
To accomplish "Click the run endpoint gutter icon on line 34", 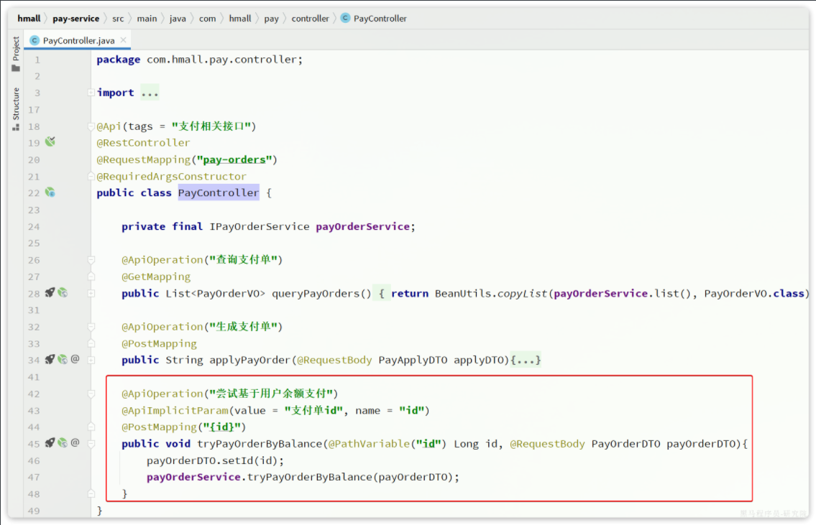I will point(50,359).
